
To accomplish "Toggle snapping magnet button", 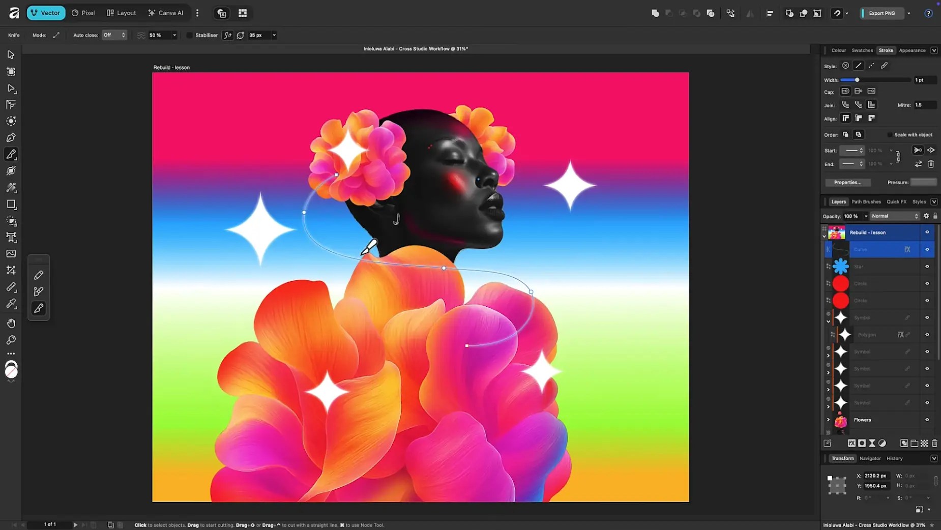I will tap(837, 13).
